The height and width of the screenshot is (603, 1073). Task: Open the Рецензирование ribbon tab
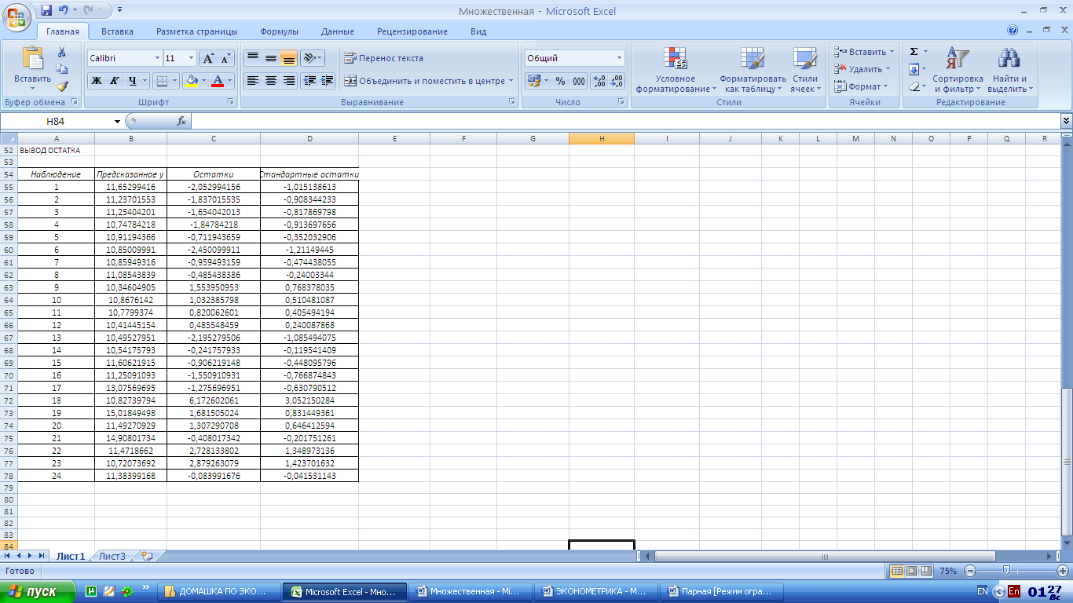click(x=412, y=31)
